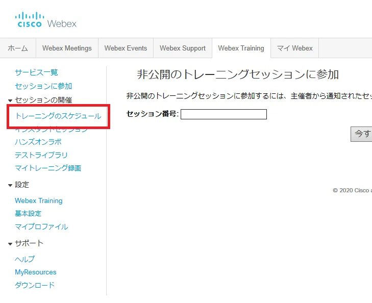Screen dimensions: 372x303
Task: Click the Cisco Webex logo
Action: pyautogui.click(x=46, y=20)
